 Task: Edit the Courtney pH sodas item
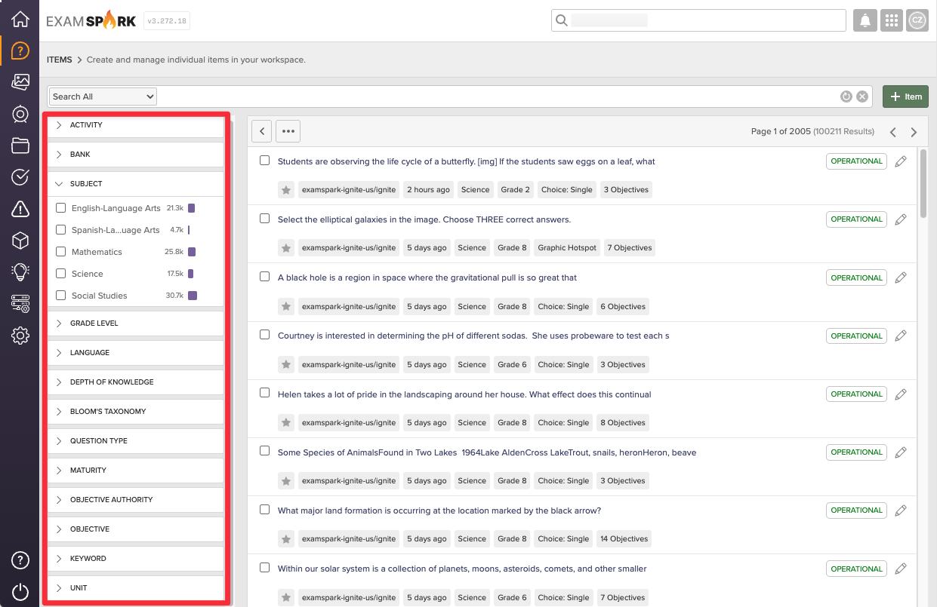(901, 336)
